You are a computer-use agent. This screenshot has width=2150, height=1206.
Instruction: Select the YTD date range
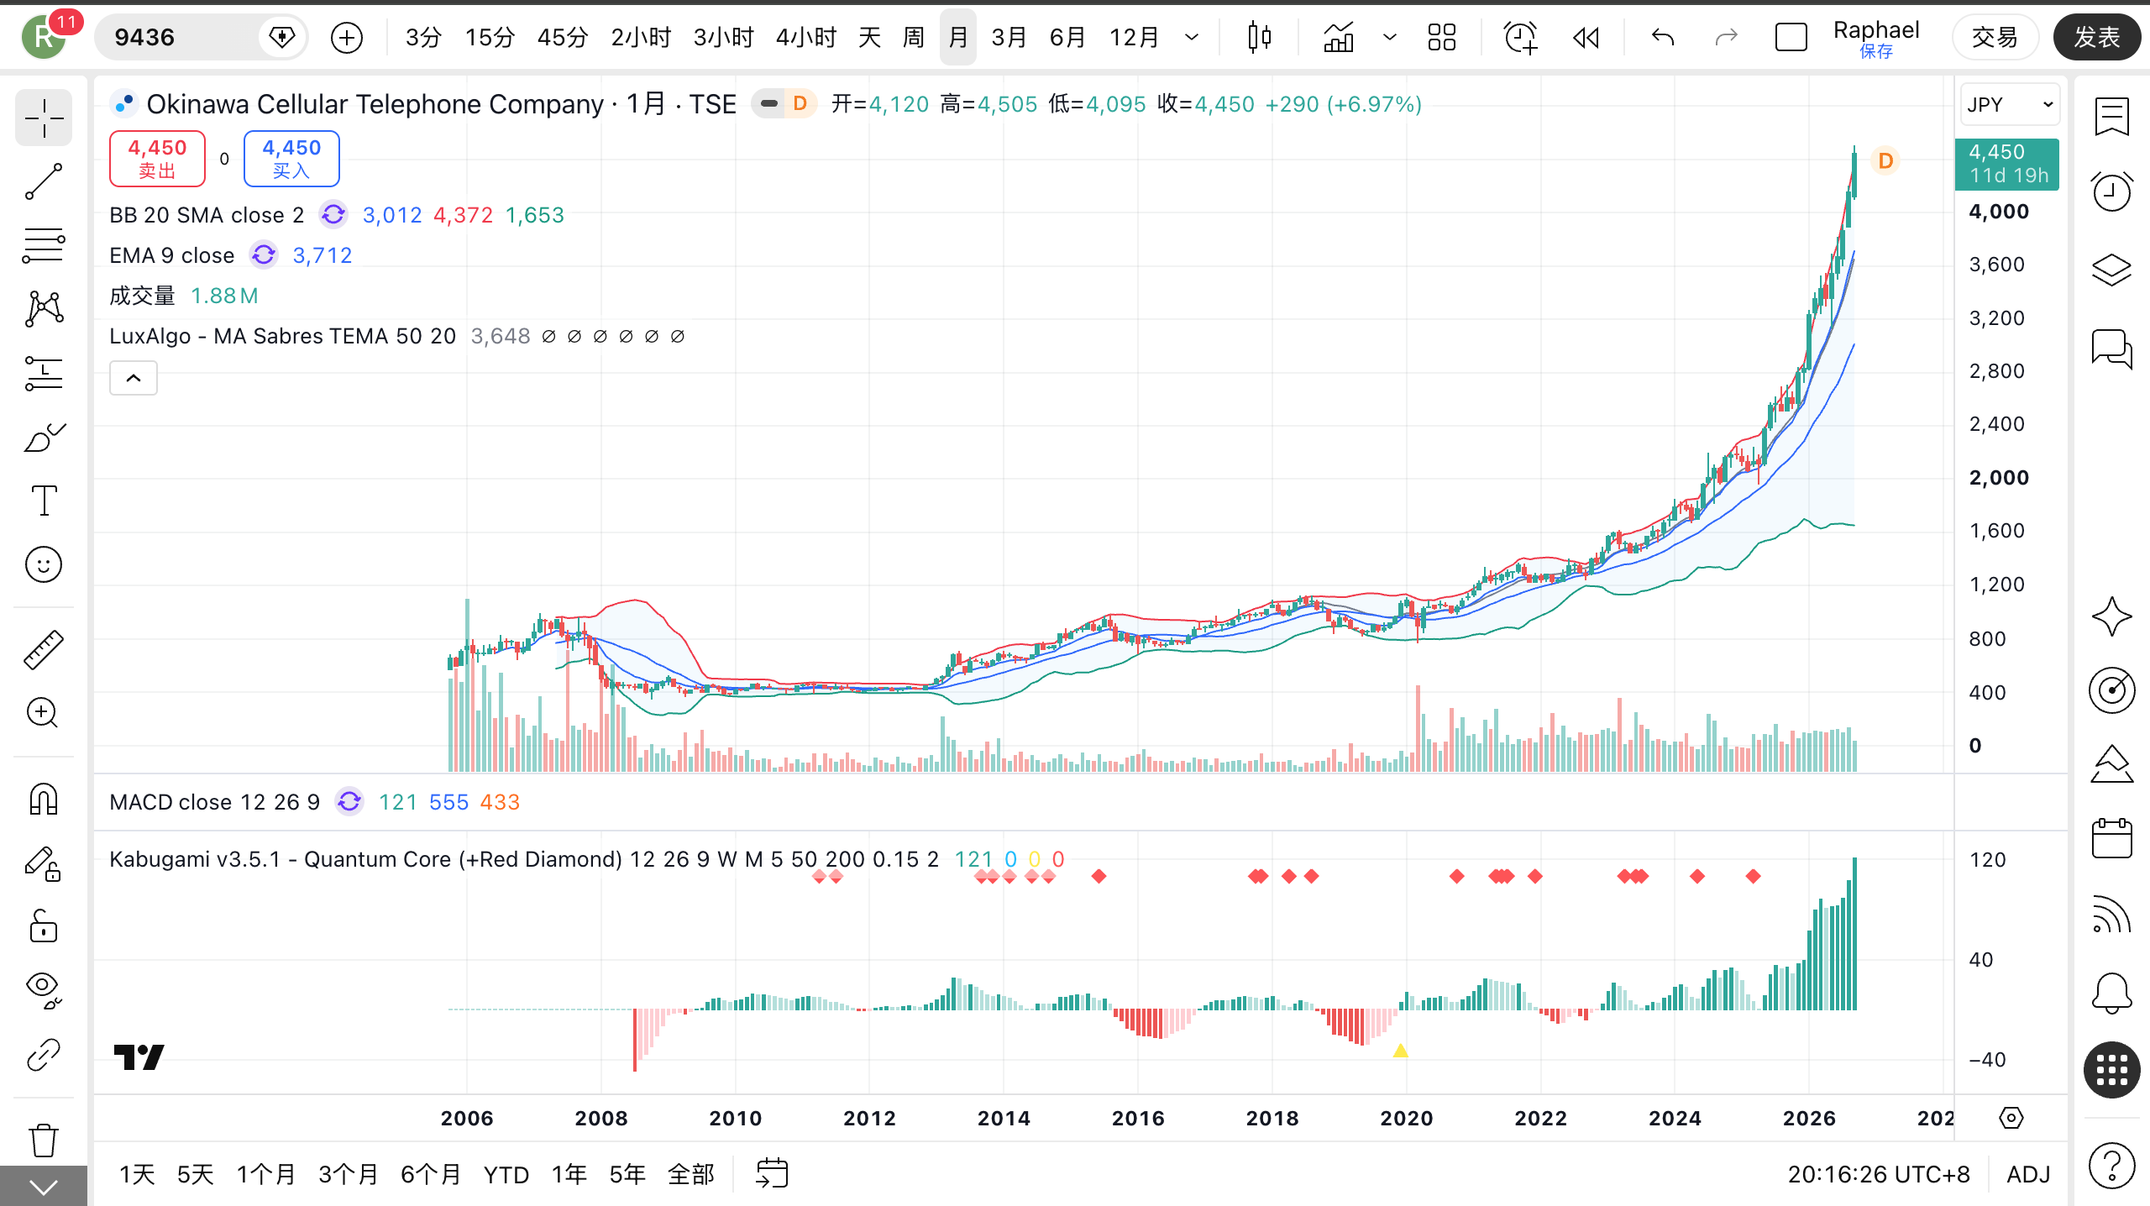pyautogui.click(x=506, y=1174)
